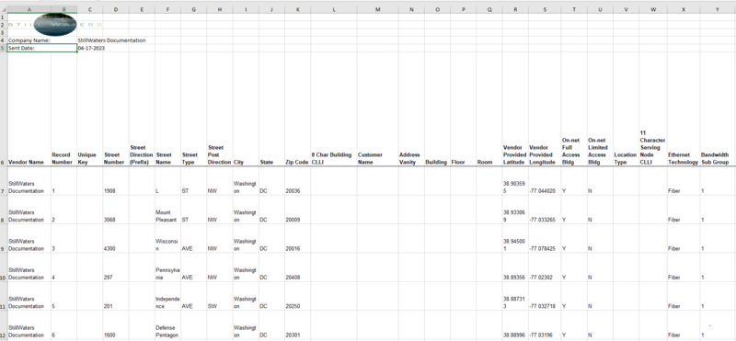
Task: Click the Mount Pleasant street name cell
Action: [167, 210]
